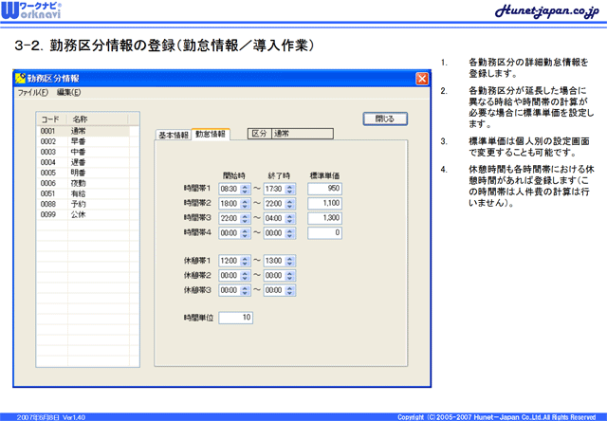
Task: Click 休憩帯1 start time spinner
Action: point(245,261)
